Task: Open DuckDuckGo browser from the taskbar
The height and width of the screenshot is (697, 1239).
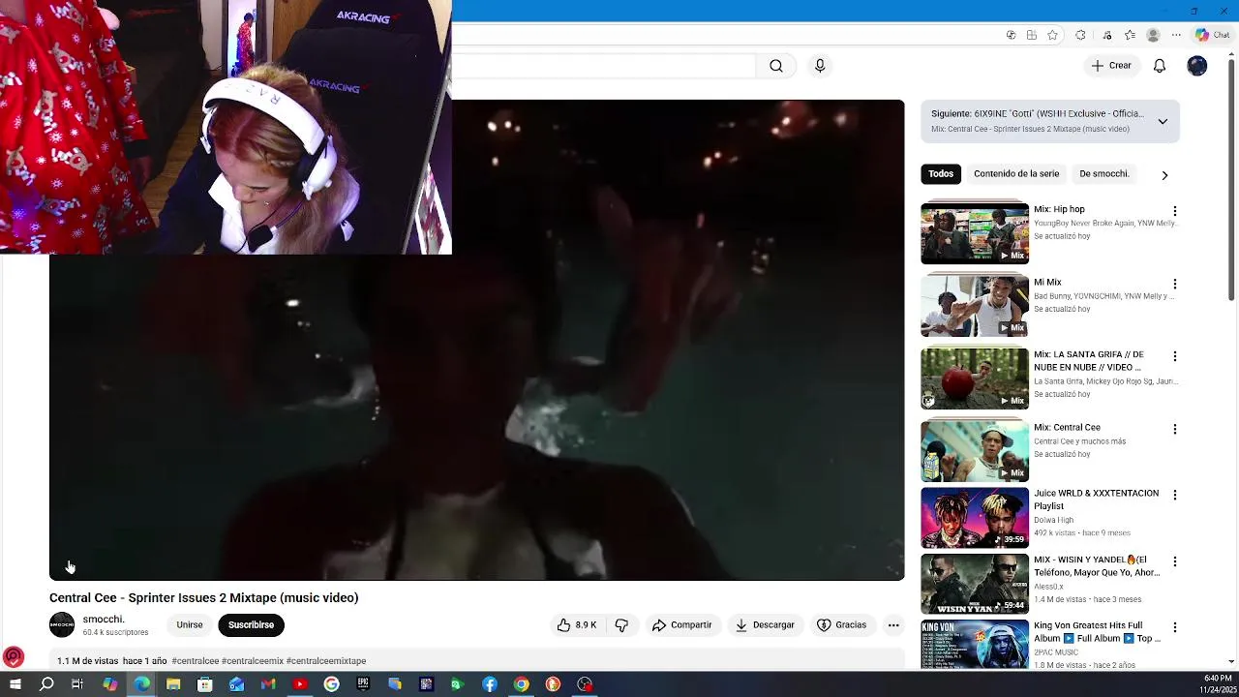Action: (x=553, y=684)
